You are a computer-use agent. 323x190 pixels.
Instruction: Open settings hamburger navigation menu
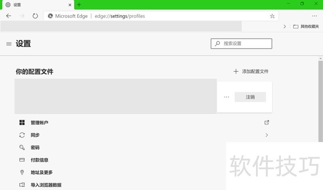tap(9, 44)
